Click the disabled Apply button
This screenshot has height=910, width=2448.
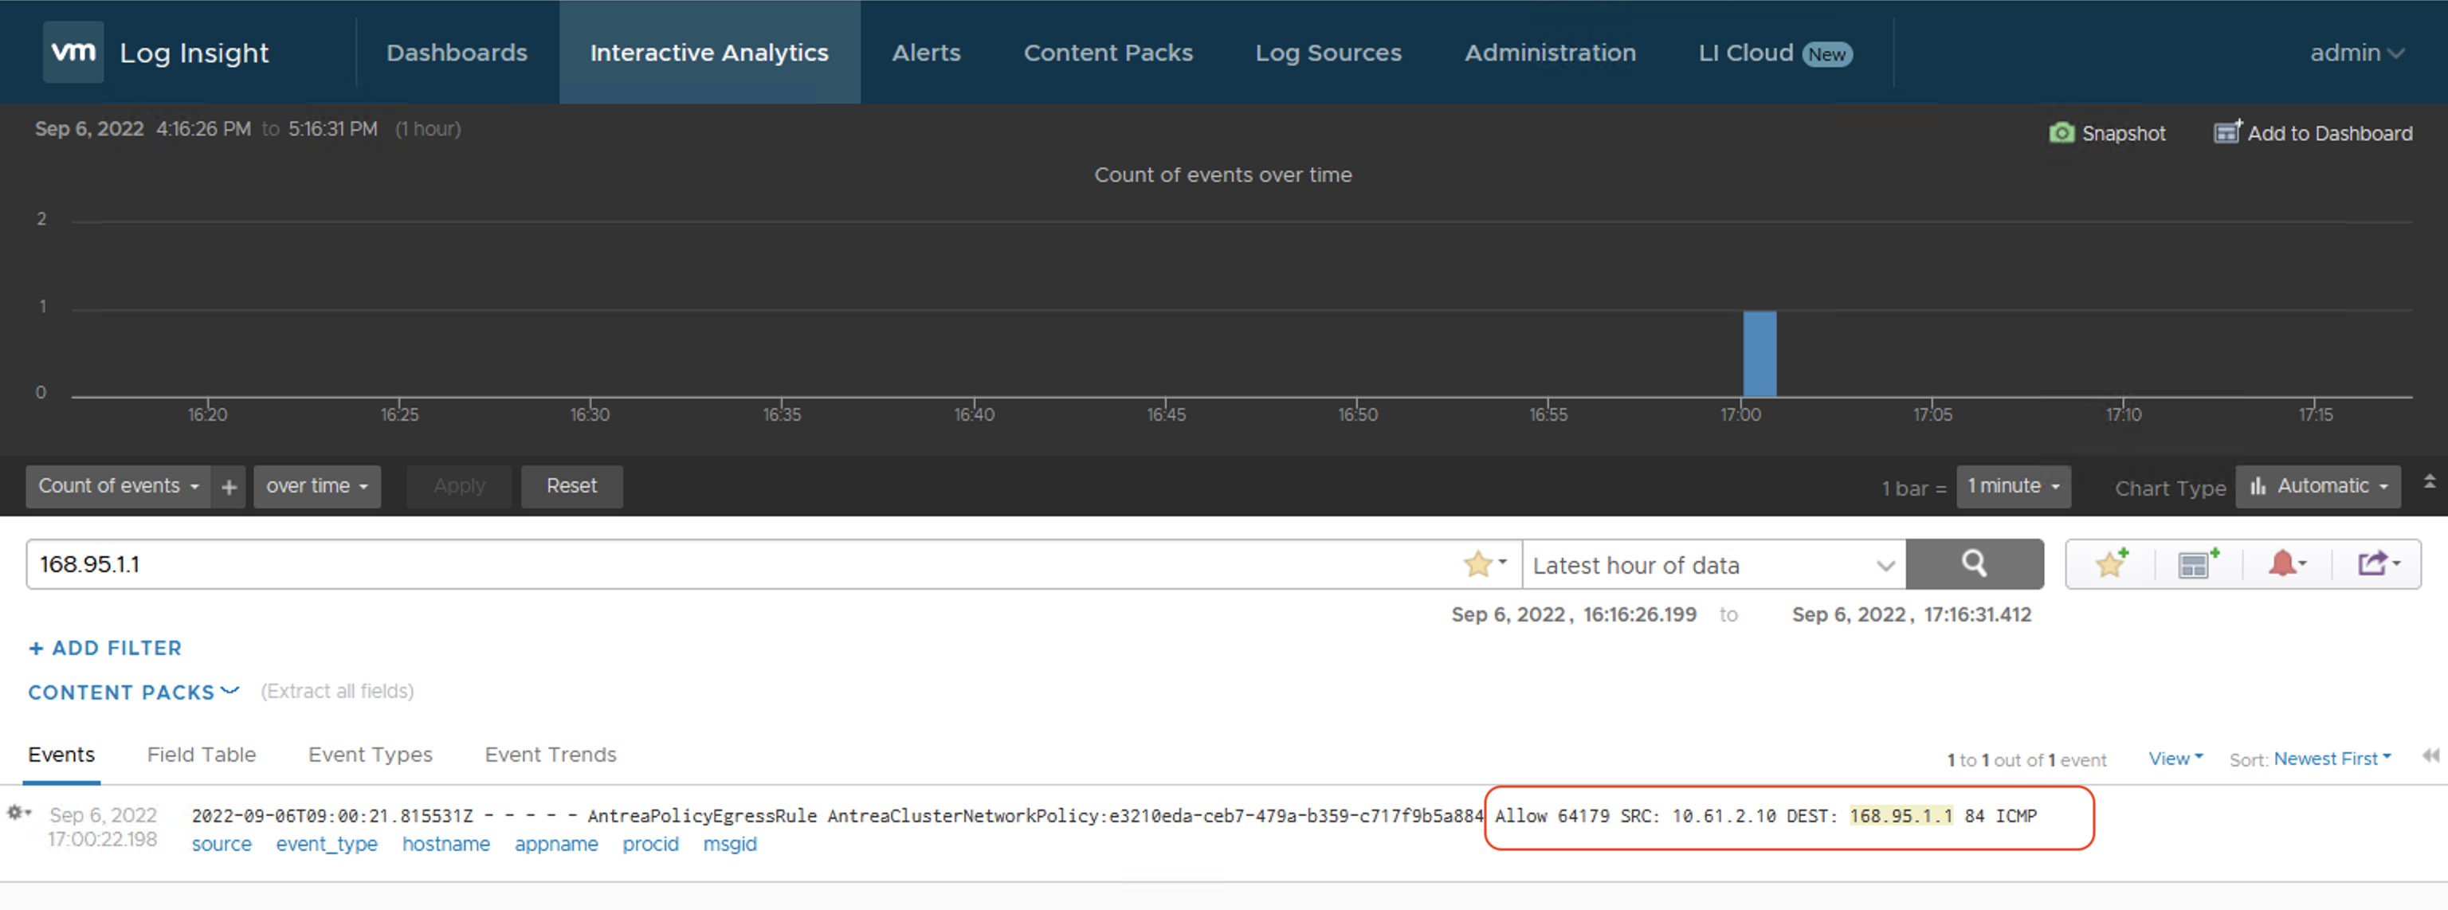(459, 486)
